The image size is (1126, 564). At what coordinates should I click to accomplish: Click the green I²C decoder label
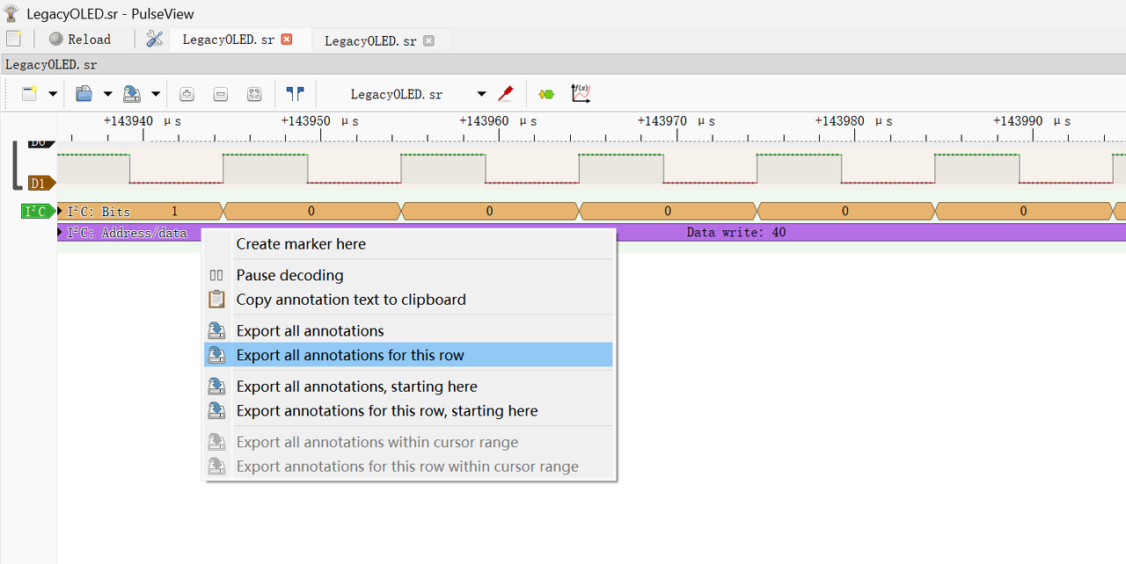pos(36,211)
